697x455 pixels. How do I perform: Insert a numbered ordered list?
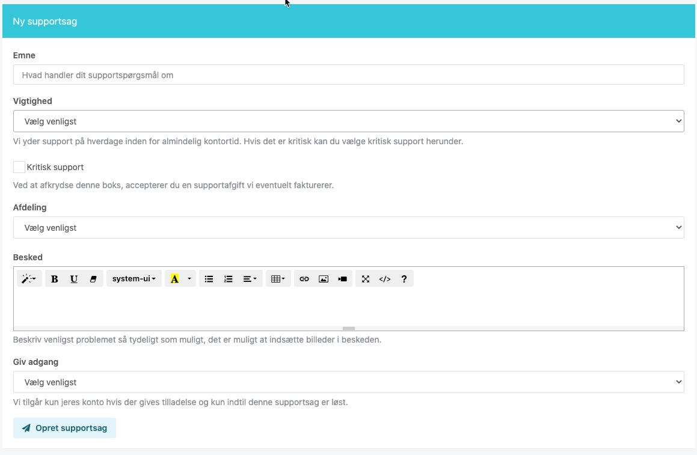pos(229,279)
